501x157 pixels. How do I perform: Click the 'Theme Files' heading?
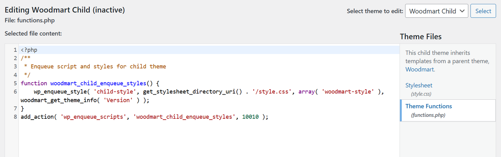click(x=421, y=37)
